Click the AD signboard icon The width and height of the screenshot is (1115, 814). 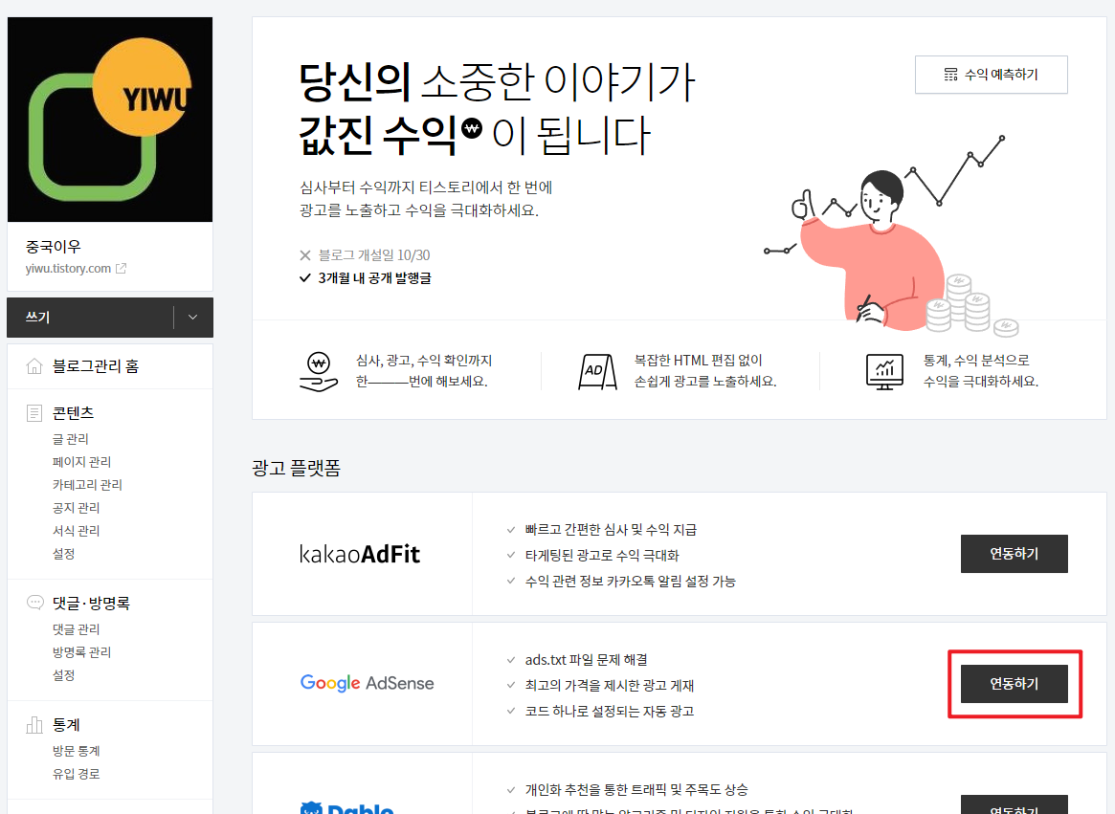596,372
